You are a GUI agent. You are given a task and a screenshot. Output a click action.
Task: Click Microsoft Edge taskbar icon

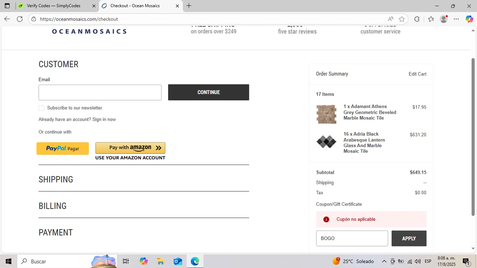(195, 261)
